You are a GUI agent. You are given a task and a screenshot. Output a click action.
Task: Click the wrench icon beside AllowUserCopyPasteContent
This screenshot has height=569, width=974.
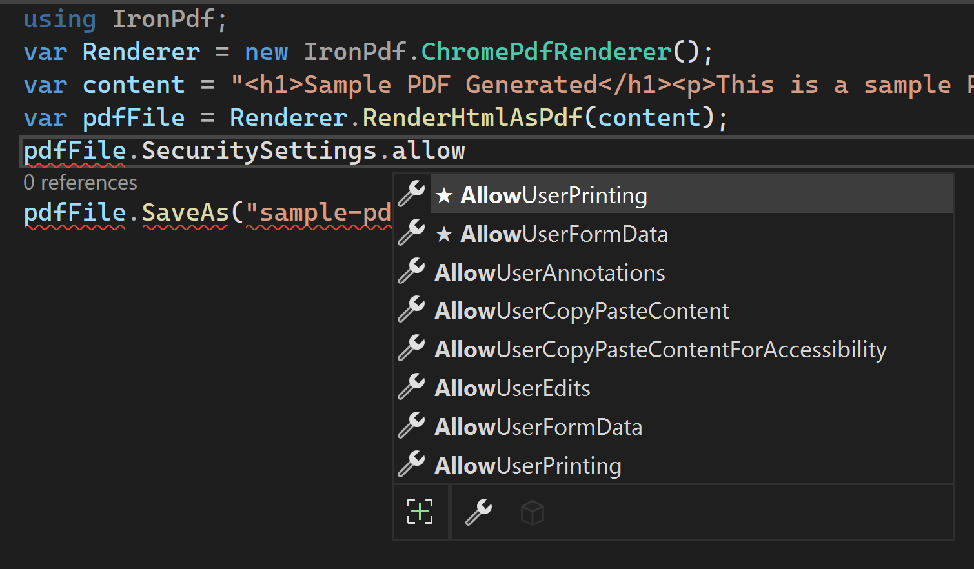[412, 310]
